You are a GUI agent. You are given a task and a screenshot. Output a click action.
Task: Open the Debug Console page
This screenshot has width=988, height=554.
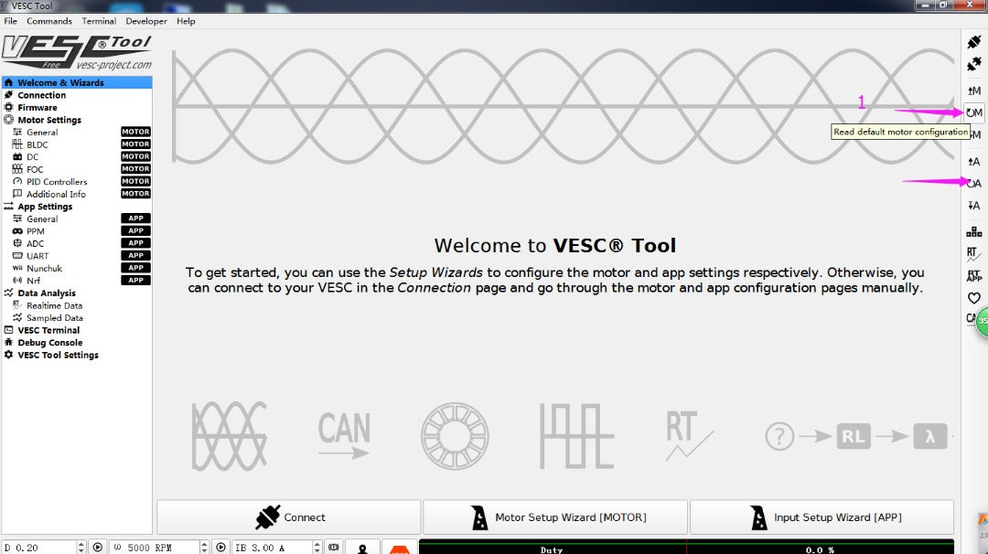point(77,343)
